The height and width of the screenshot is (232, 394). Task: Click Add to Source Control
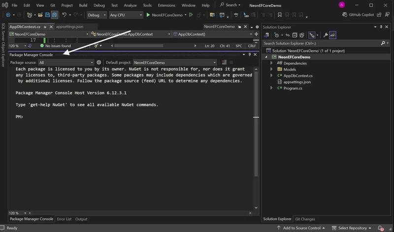301,228
